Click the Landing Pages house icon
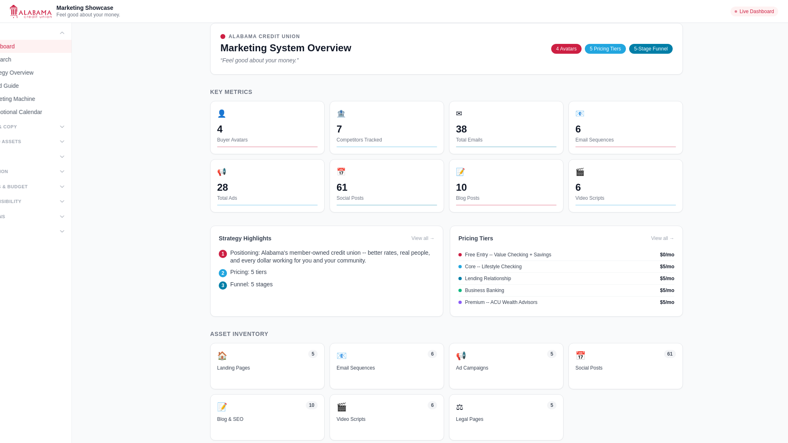Viewport: 788px width, 443px height. click(x=222, y=356)
